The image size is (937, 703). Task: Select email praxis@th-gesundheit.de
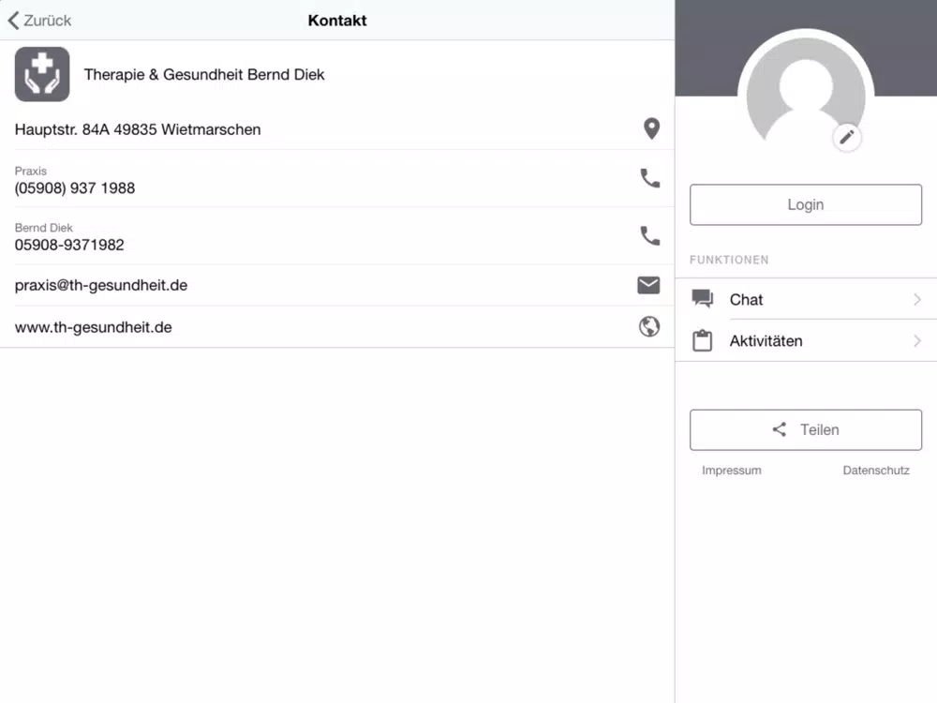(x=101, y=285)
